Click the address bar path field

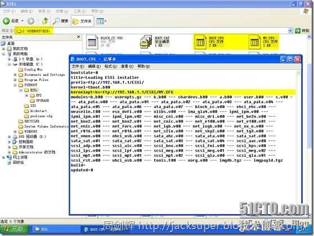tap(152, 30)
